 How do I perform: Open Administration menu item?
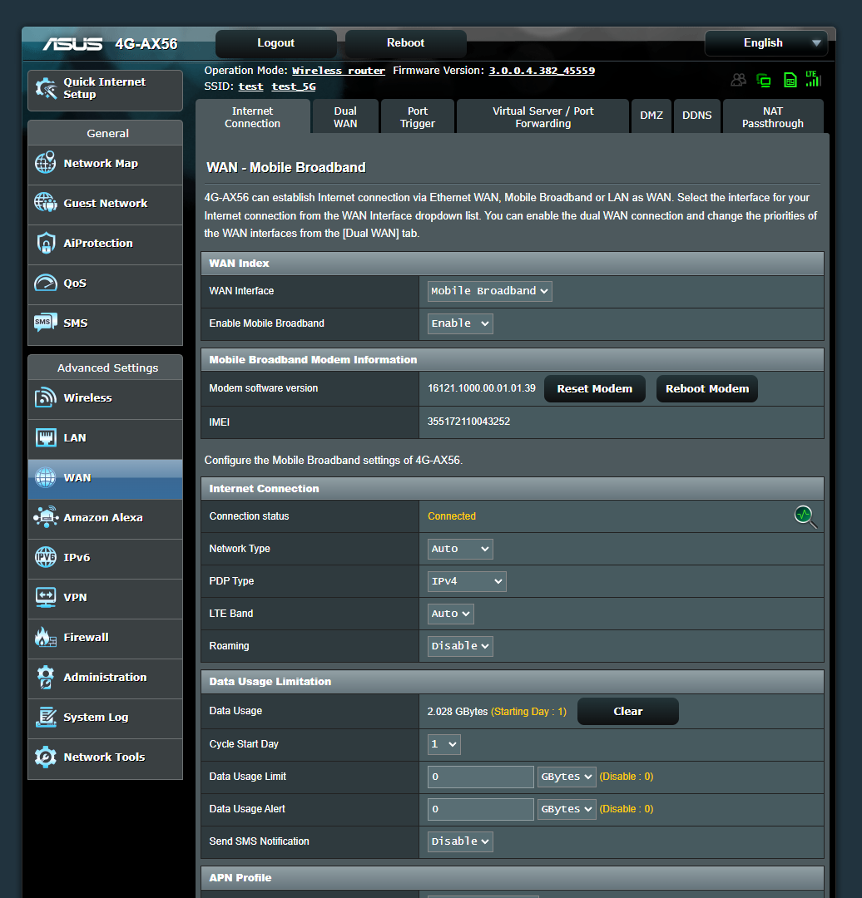(106, 678)
